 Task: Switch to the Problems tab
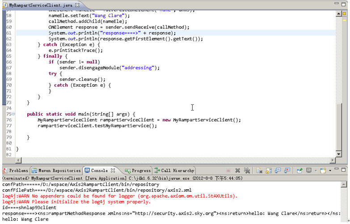pyautogui.click(x=15, y=171)
